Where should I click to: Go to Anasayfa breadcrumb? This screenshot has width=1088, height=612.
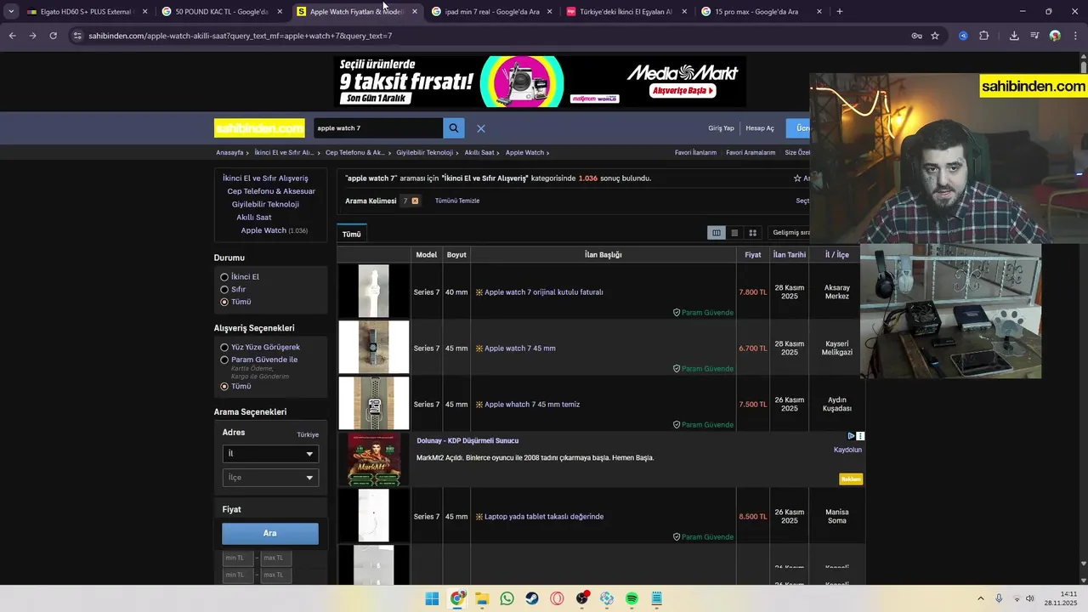[x=229, y=153]
